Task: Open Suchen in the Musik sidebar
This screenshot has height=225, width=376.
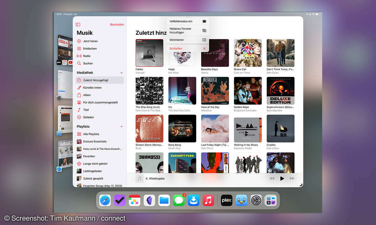Action: 100,63
